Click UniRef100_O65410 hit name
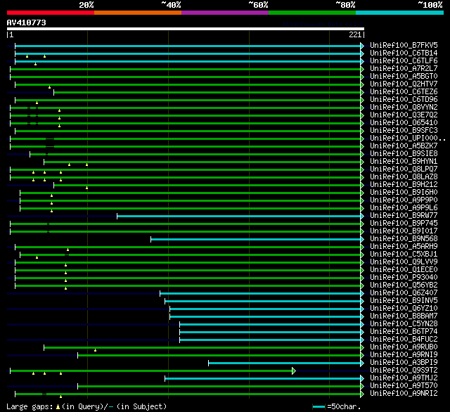450x412 pixels. (x=404, y=123)
